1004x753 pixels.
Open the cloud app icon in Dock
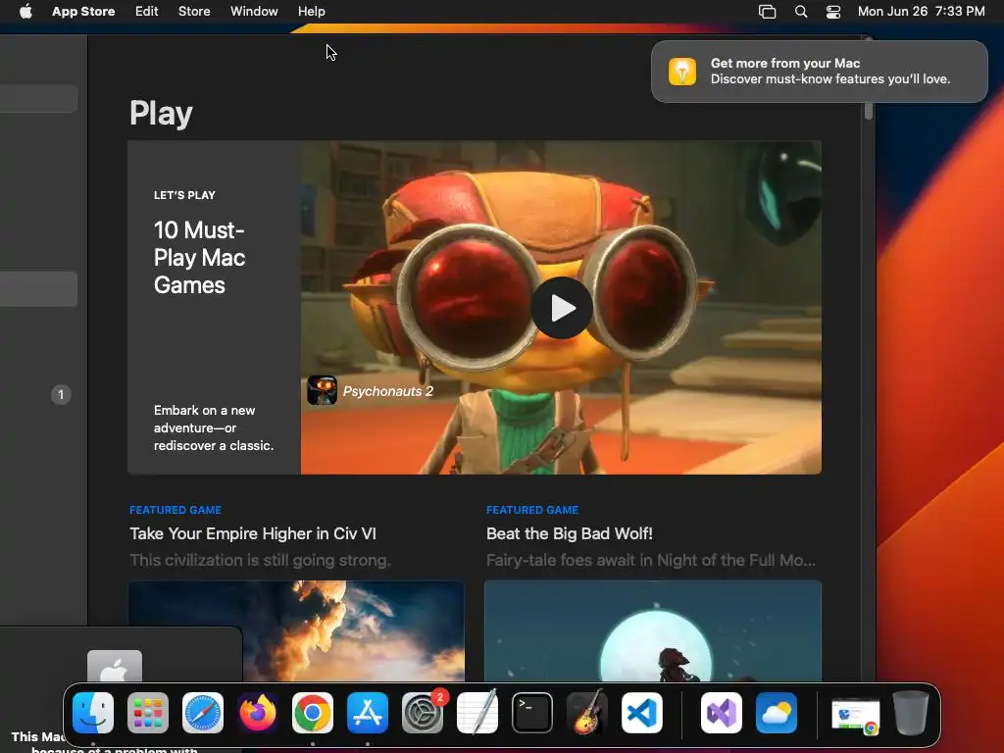pyautogui.click(x=777, y=713)
